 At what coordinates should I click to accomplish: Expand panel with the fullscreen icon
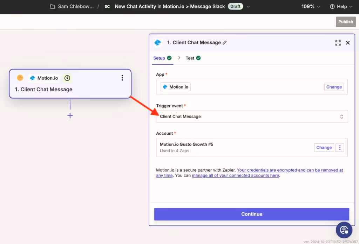pos(338,42)
